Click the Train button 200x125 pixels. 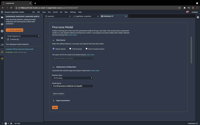point(55,107)
